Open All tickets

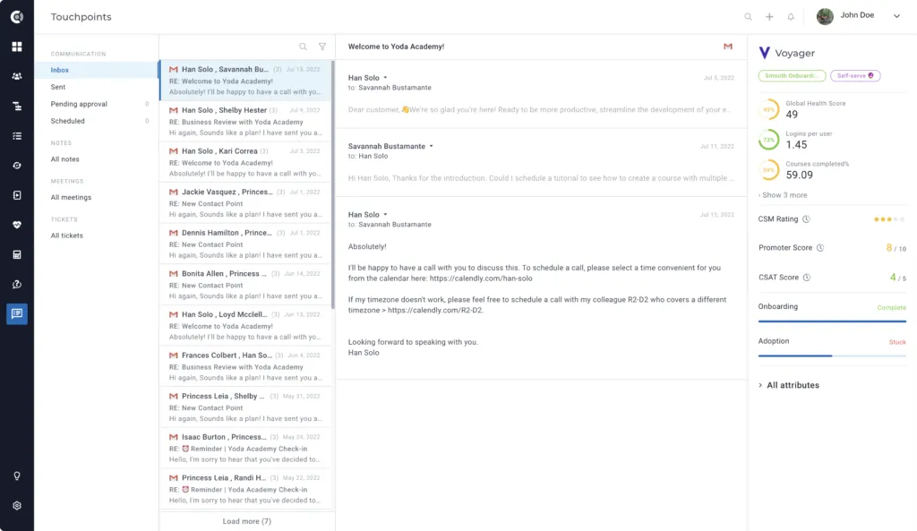point(66,236)
